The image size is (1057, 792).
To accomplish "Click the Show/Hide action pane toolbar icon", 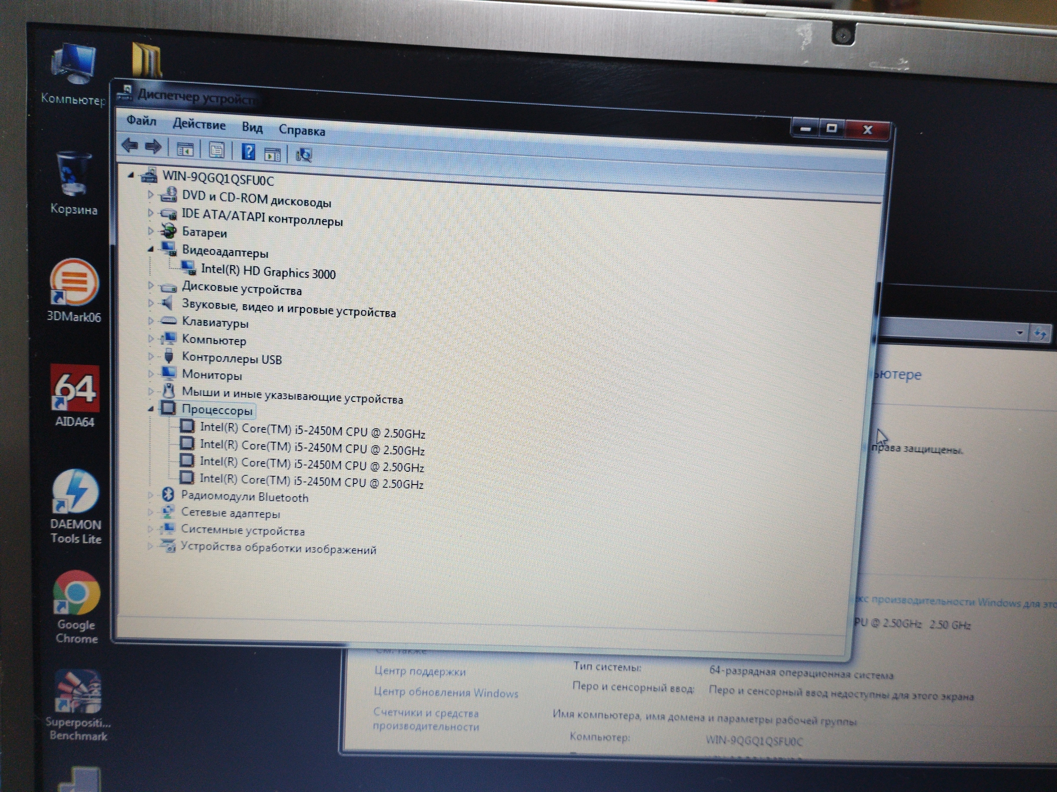I will 272,154.
